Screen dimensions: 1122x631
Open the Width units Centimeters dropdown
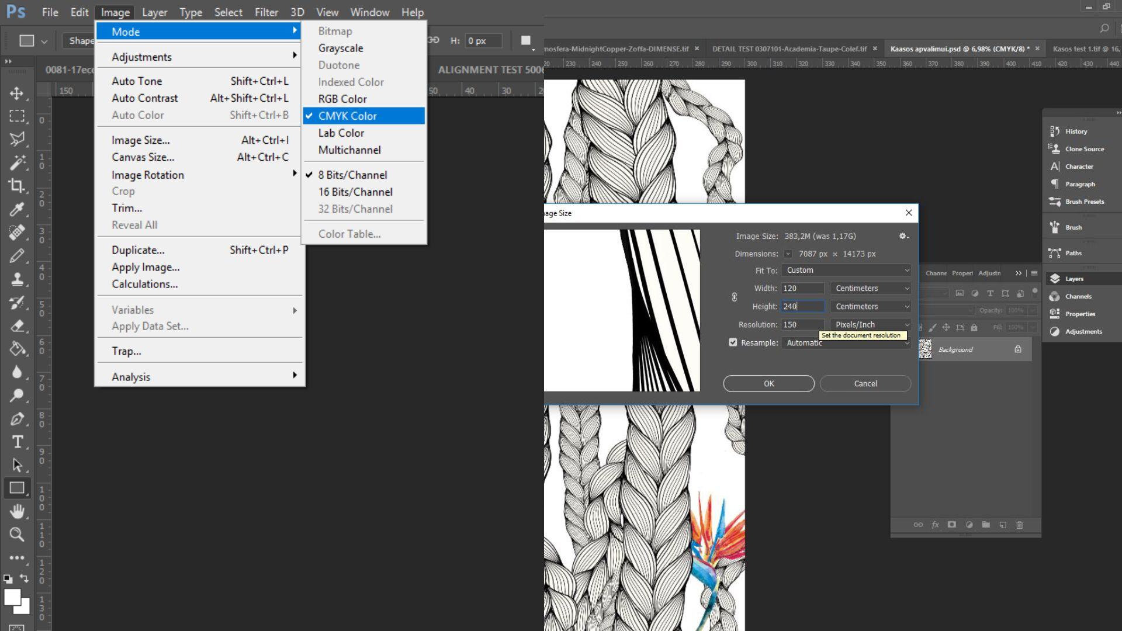point(870,288)
